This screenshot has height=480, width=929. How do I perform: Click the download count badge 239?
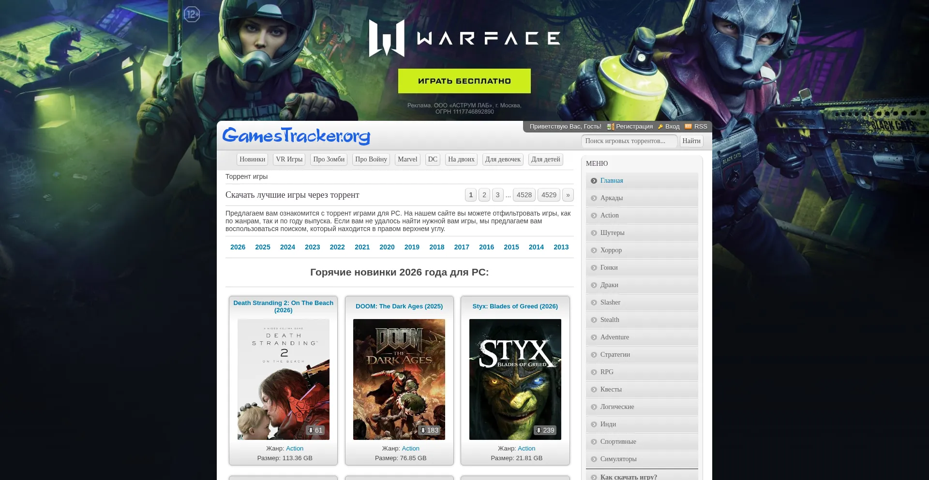545,430
